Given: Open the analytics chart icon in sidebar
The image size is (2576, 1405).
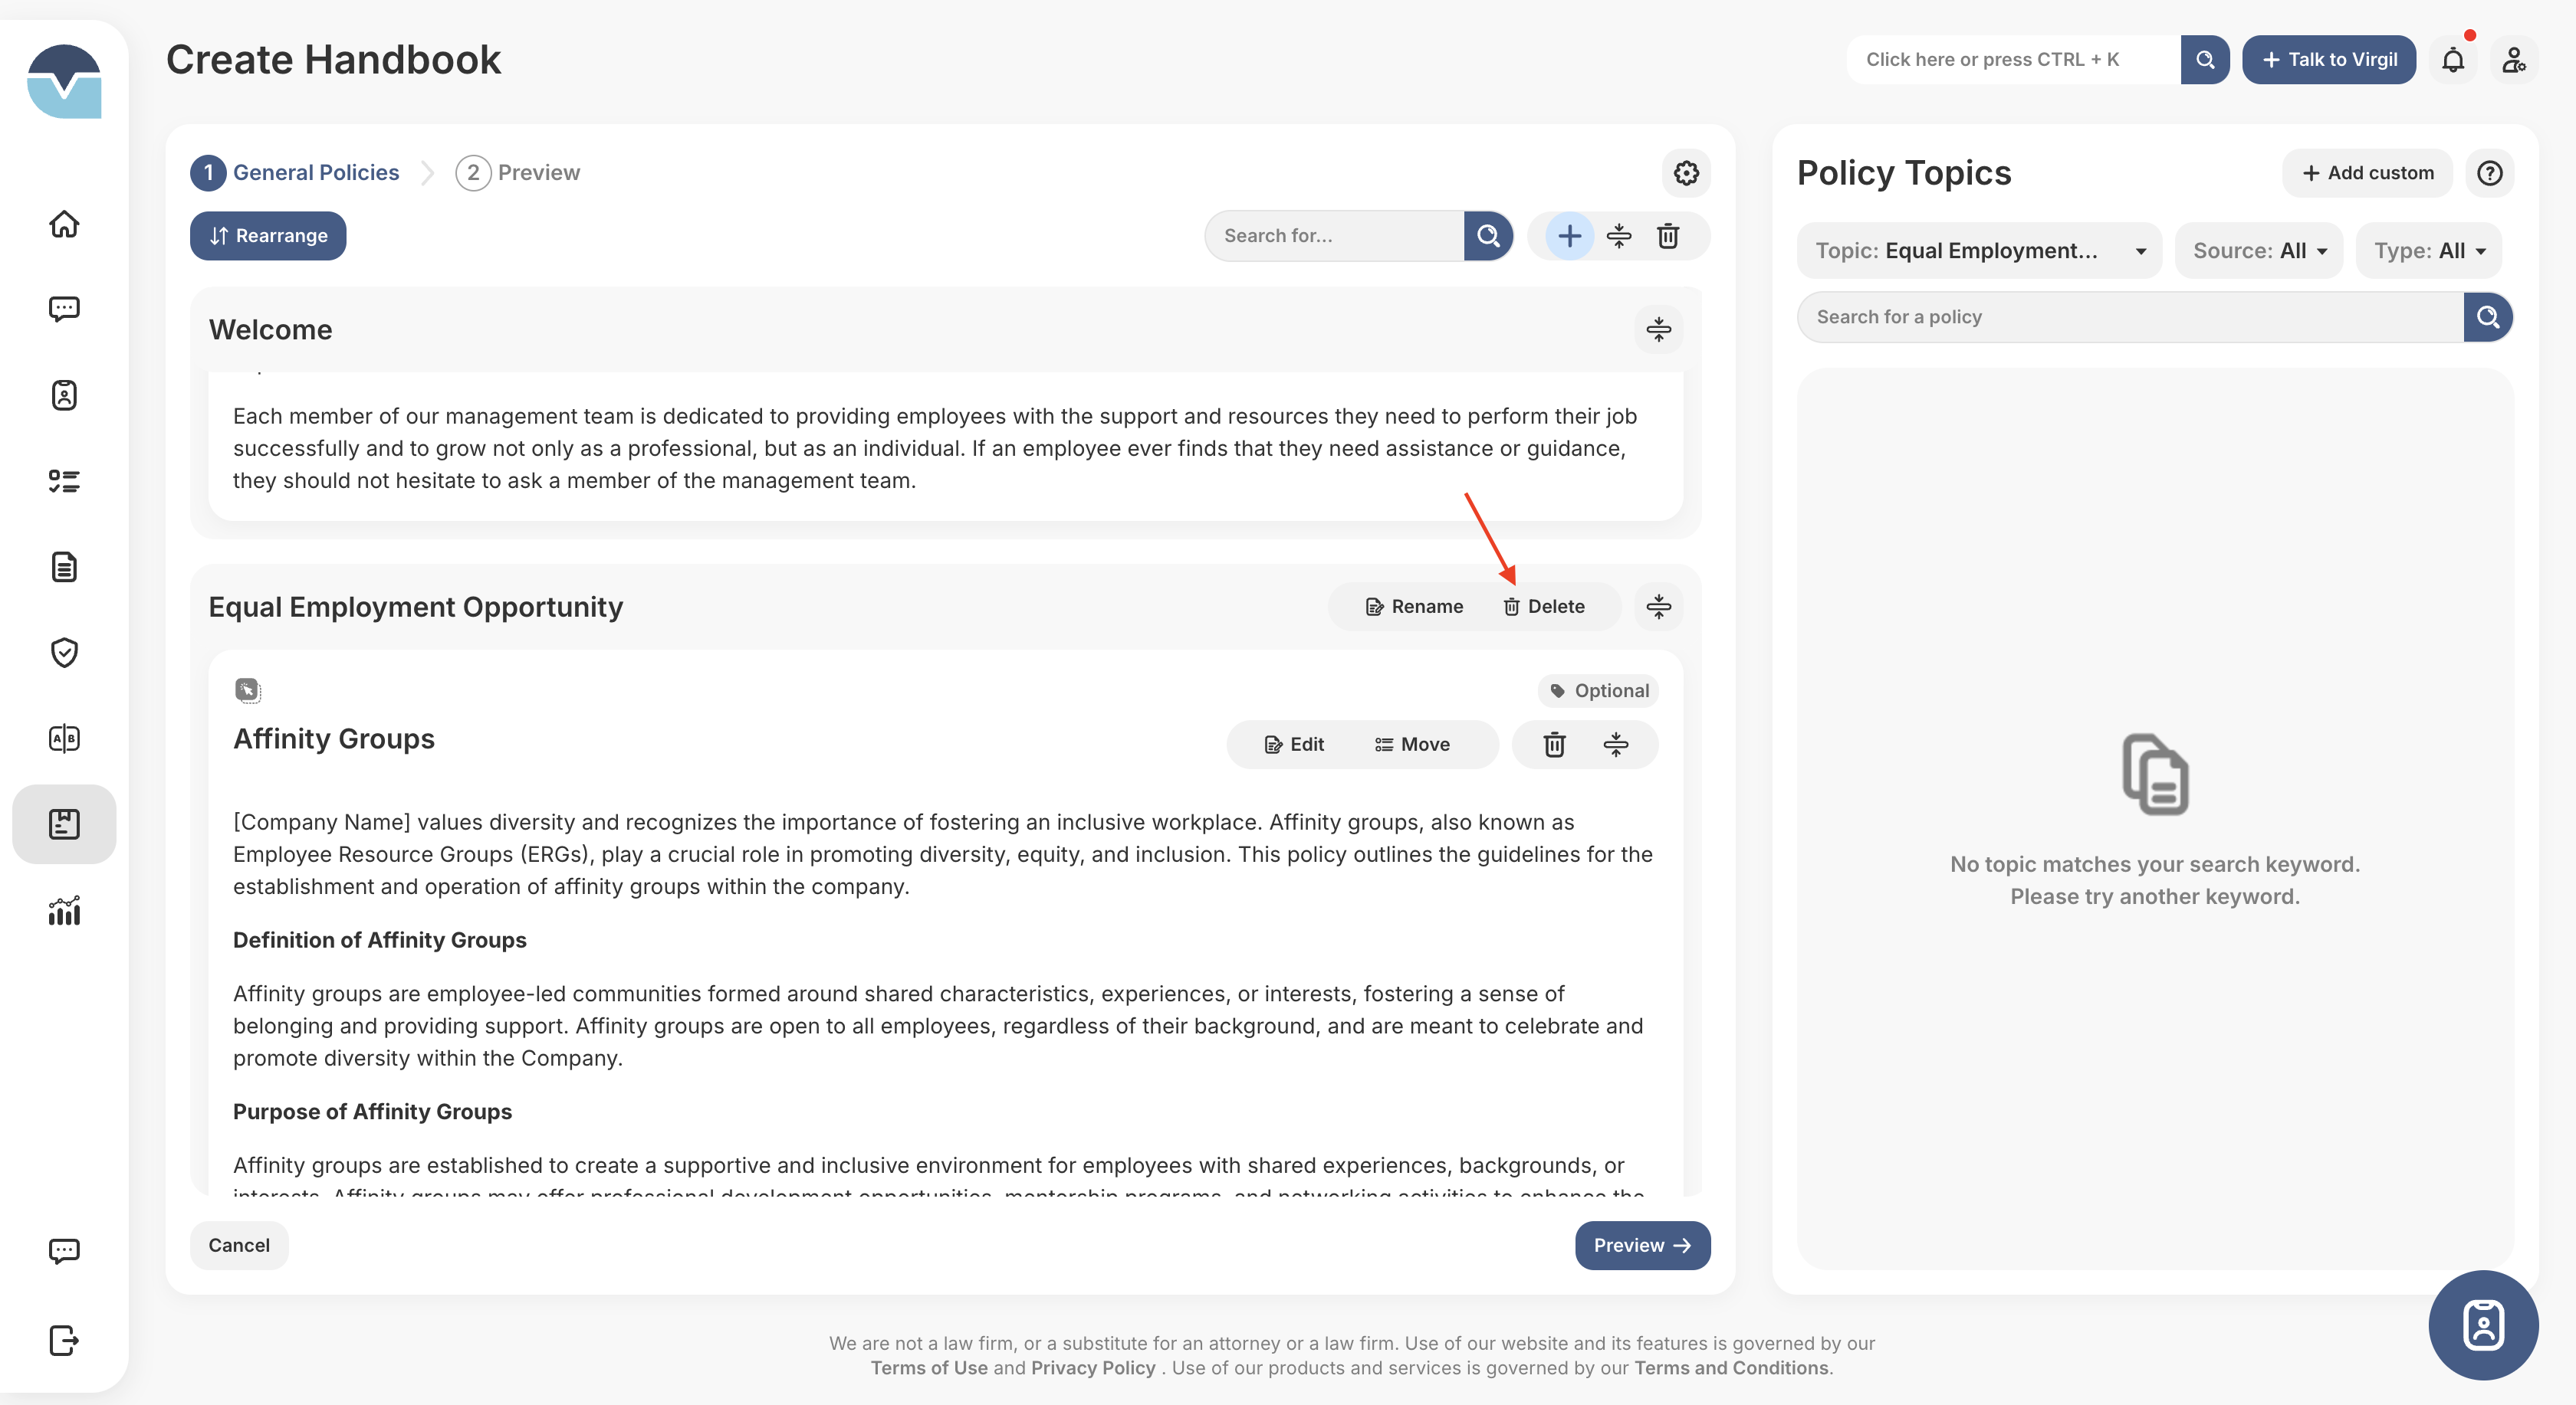Looking at the screenshot, I should point(64,910).
